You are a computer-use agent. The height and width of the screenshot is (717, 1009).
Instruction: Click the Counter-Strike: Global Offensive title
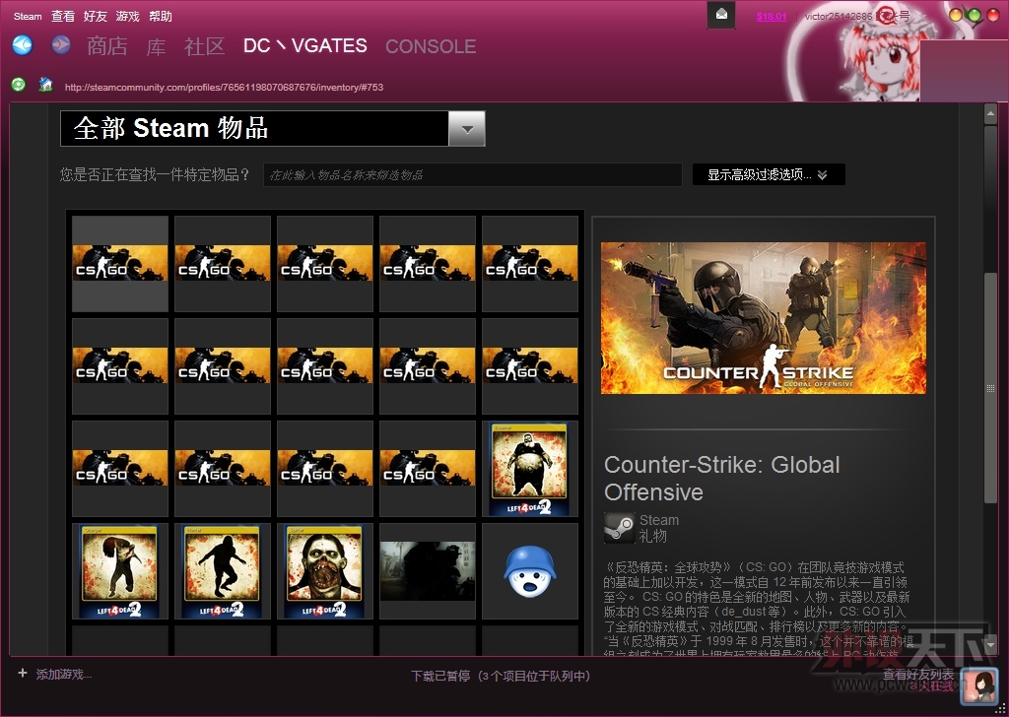[x=721, y=479]
